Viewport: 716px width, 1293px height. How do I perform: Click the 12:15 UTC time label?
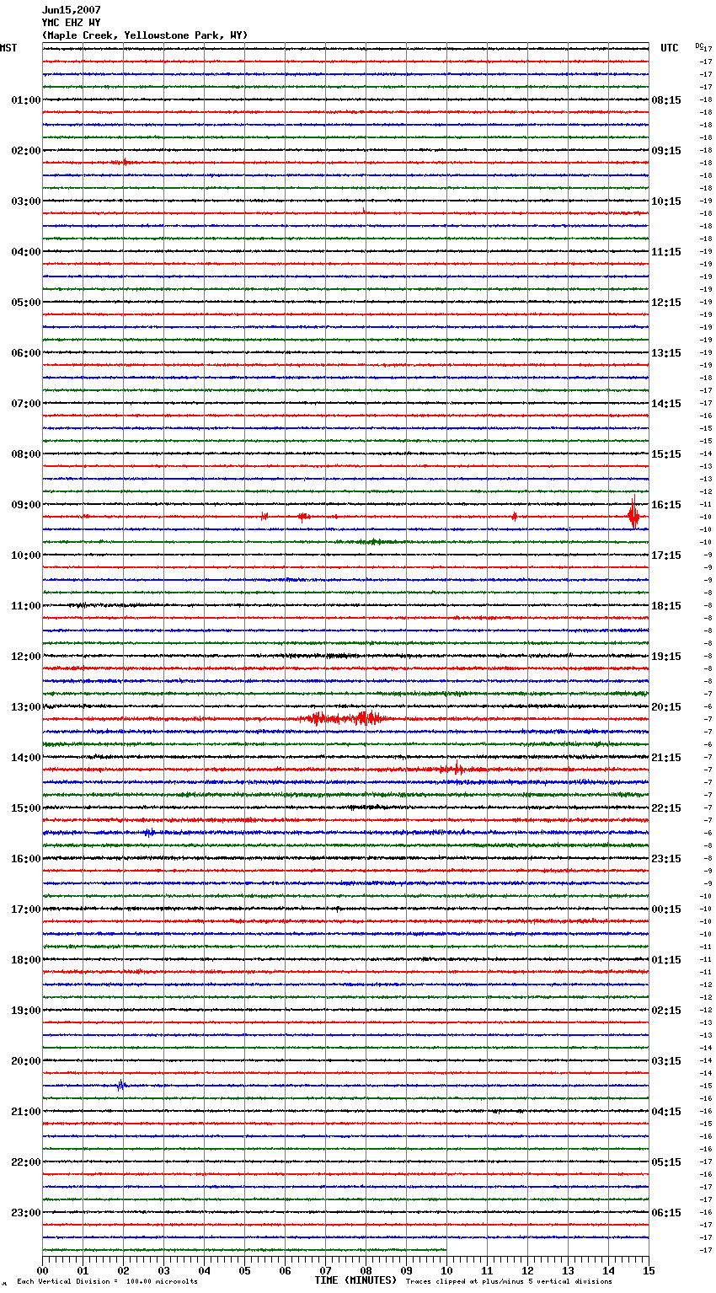pos(666,303)
